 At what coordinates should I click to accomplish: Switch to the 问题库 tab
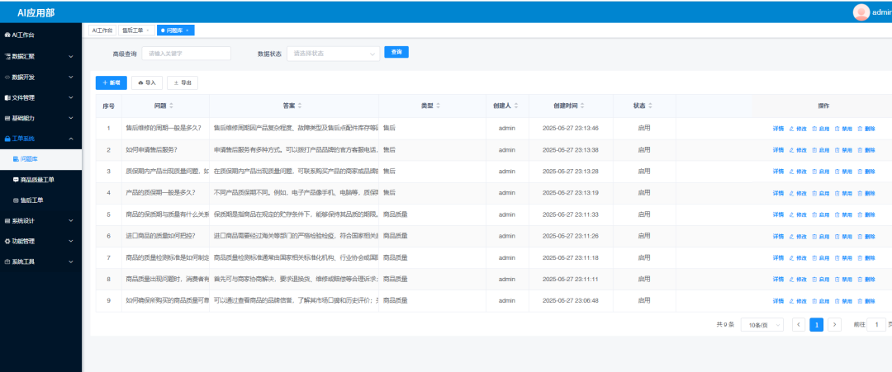click(x=174, y=30)
